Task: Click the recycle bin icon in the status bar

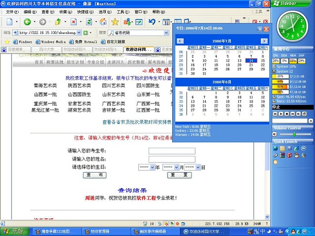Action: coord(145,223)
